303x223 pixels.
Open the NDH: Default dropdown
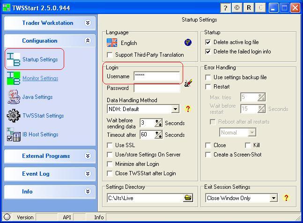175,109
